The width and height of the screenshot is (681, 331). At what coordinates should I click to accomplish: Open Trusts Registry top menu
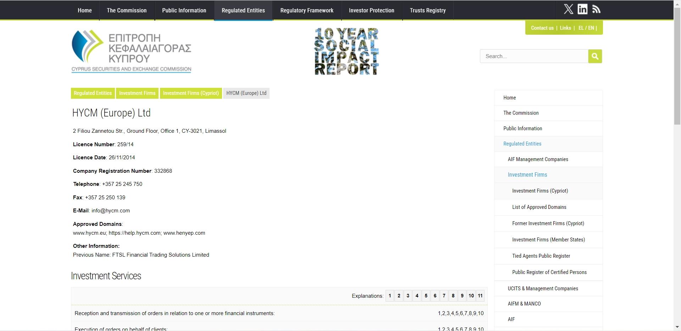pyautogui.click(x=428, y=10)
